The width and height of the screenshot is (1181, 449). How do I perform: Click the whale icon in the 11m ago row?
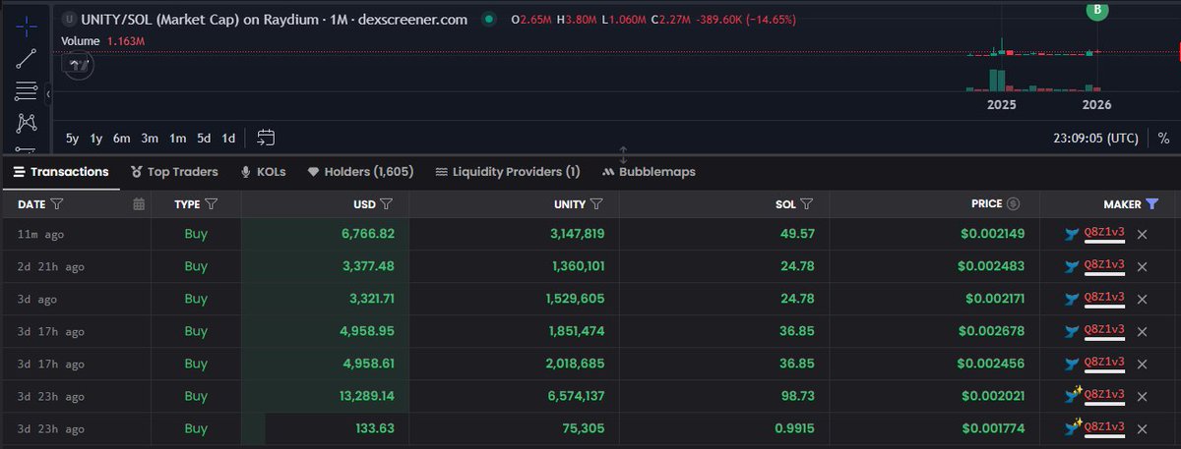point(1072,234)
